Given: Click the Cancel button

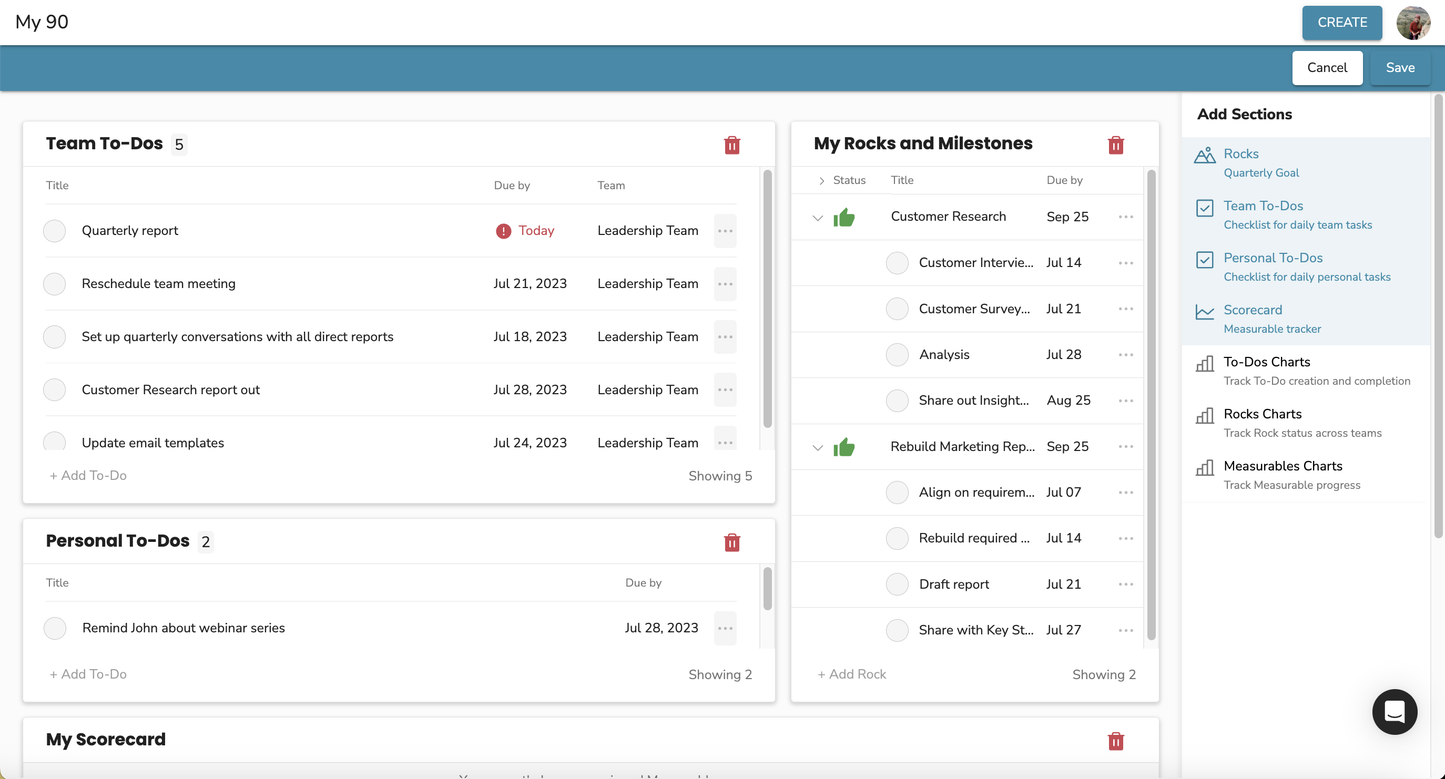Looking at the screenshot, I should [x=1328, y=67].
